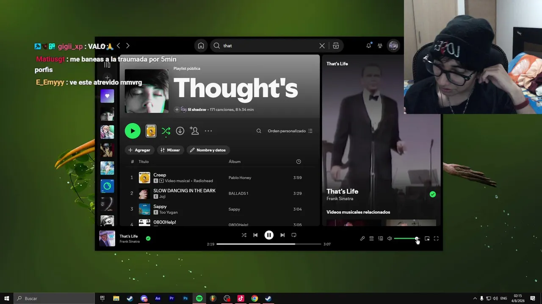Click the Nombre y datos button
The height and width of the screenshot is (304, 542).
207,150
